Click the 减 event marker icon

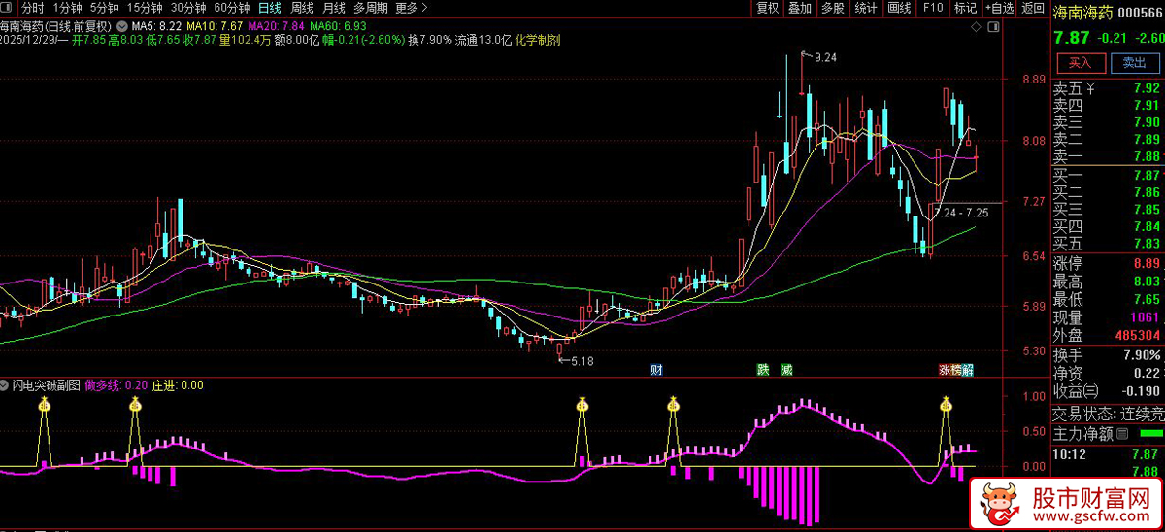[x=786, y=370]
